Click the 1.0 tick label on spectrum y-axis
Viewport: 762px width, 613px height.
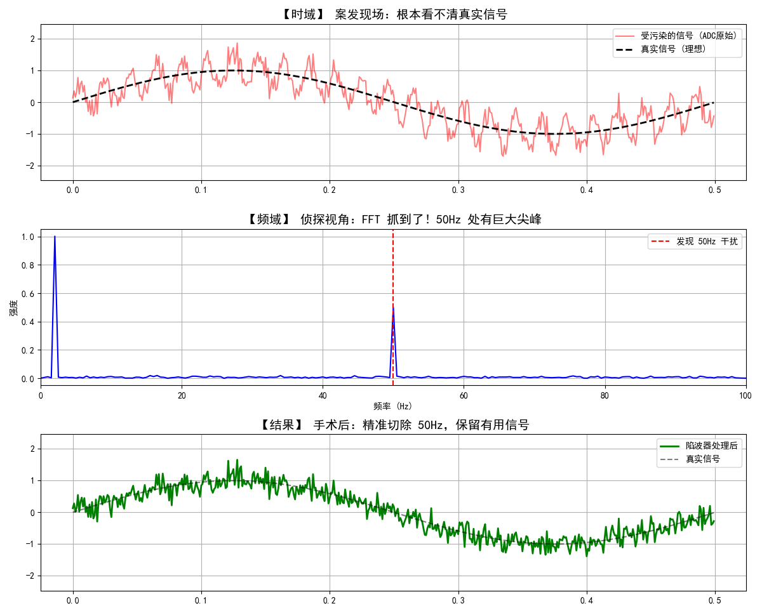click(x=27, y=237)
